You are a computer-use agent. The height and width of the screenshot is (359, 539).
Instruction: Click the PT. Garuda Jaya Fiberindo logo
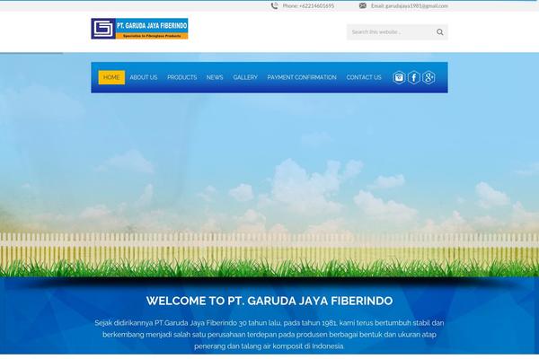pyautogui.click(x=139, y=29)
